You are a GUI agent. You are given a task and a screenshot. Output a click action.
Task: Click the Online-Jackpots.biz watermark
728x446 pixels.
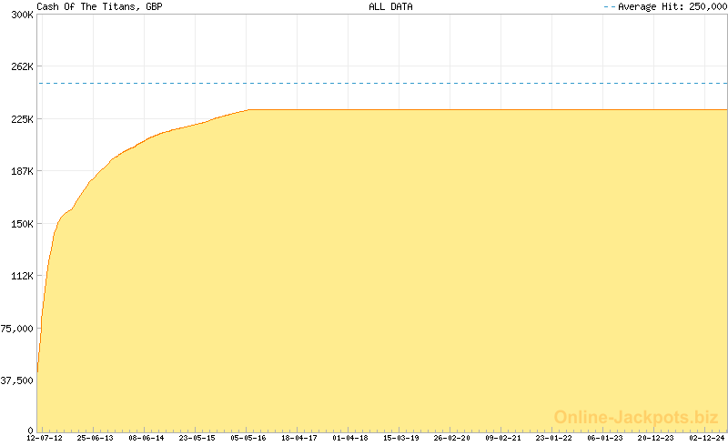pyautogui.click(x=636, y=417)
